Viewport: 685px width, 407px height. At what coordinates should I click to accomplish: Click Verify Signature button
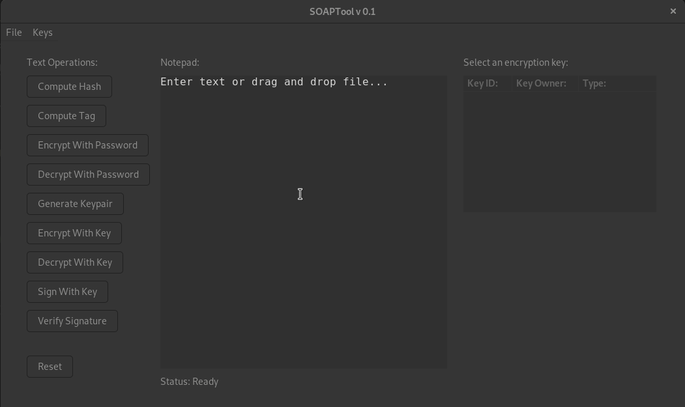click(x=72, y=320)
